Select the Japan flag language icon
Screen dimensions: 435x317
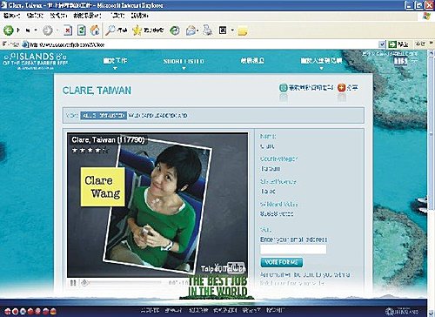coord(16,311)
